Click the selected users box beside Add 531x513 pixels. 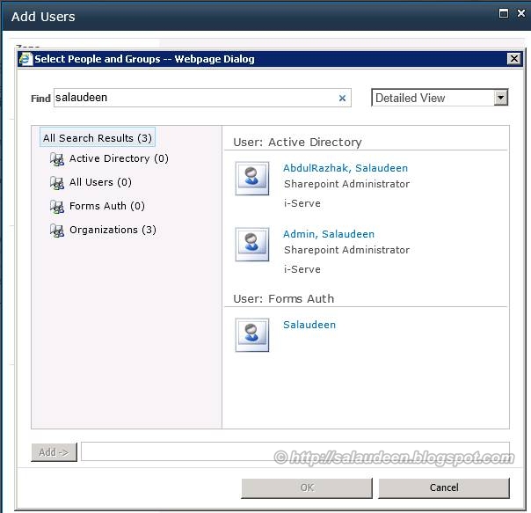click(x=295, y=451)
